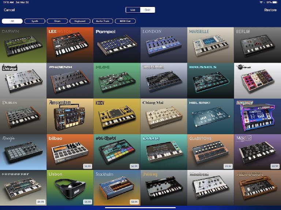Filter gadgets by Synth
The width and height of the screenshot is (281, 210).
coord(35,21)
